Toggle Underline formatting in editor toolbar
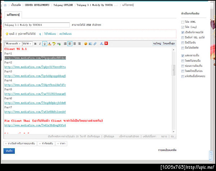Viewport: 216px width, 171px height. (45, 44)
